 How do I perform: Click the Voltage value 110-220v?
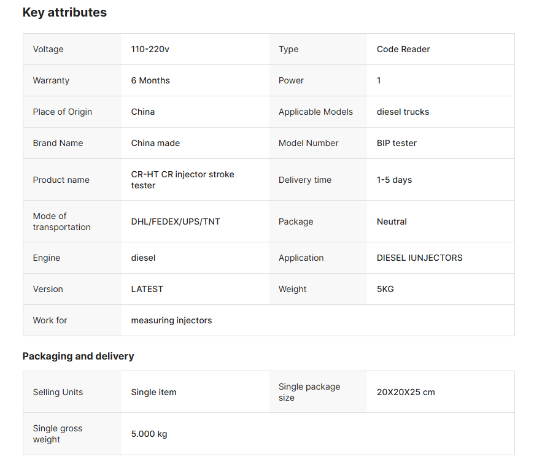tap(150, 49)
